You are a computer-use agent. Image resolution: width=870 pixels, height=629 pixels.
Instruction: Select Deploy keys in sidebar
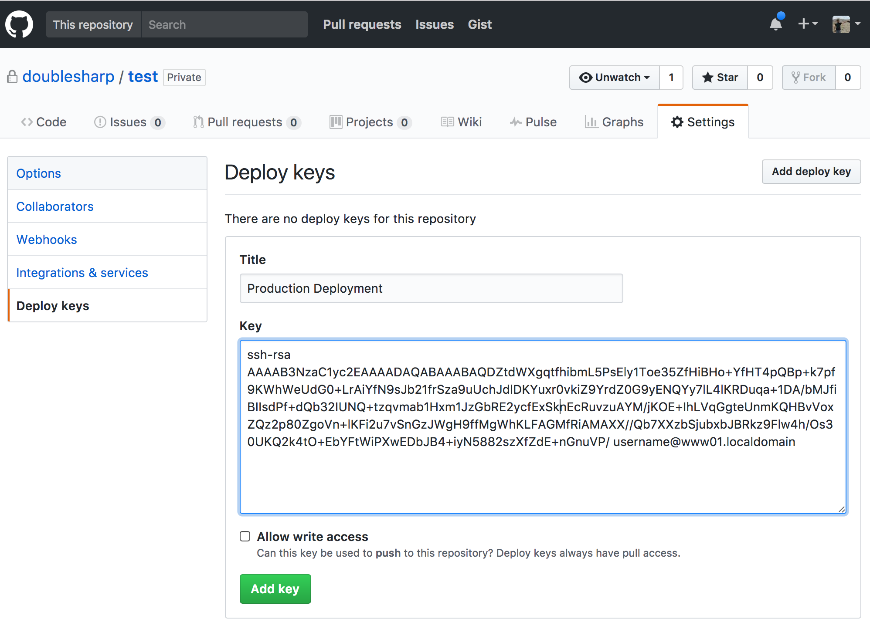point(107,306)
